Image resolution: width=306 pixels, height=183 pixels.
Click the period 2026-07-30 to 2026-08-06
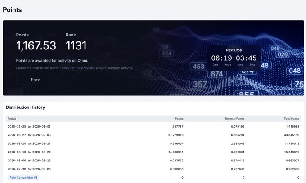click(29, 169)
